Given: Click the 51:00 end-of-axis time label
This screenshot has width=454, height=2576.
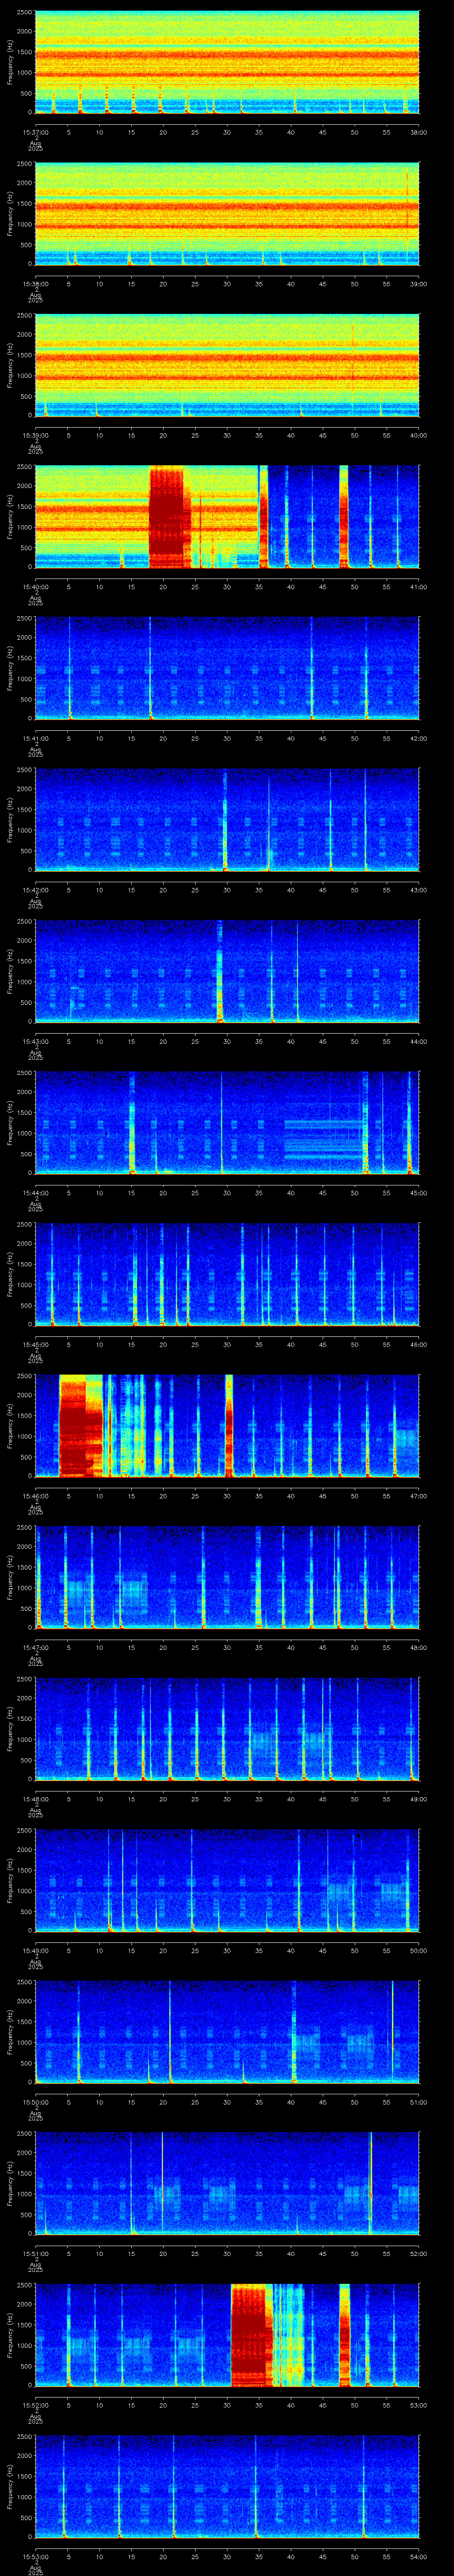Looking at the screenshot, I should [x=418, y=2102].
